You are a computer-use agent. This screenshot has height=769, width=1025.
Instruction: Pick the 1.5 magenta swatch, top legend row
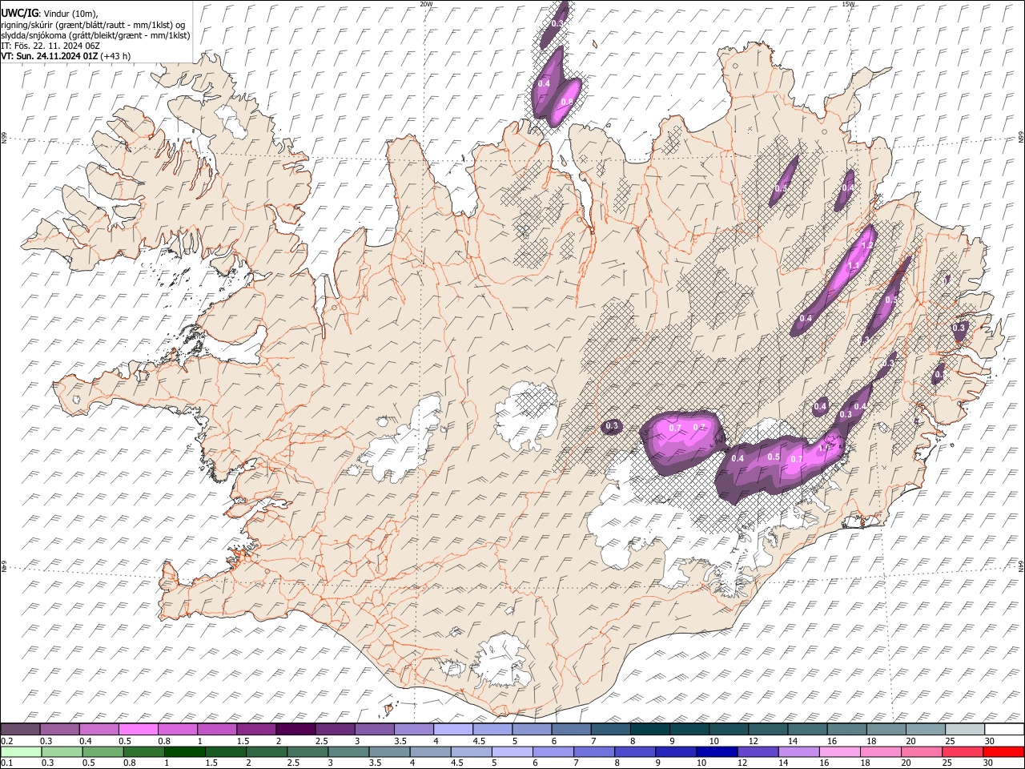(x=256, y=730)
